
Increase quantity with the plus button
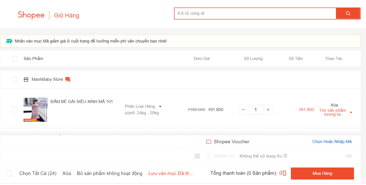[268, 110]
